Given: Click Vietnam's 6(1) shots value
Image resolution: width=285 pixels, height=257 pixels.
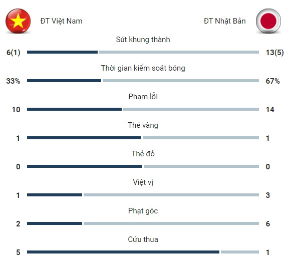Looking at the screenshot, I should (13, 53).
